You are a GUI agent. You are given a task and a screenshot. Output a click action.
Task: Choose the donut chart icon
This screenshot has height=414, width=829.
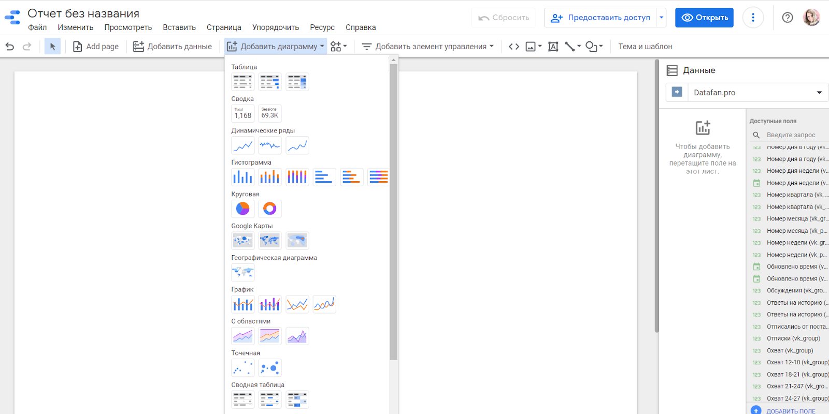pos(270,209)
